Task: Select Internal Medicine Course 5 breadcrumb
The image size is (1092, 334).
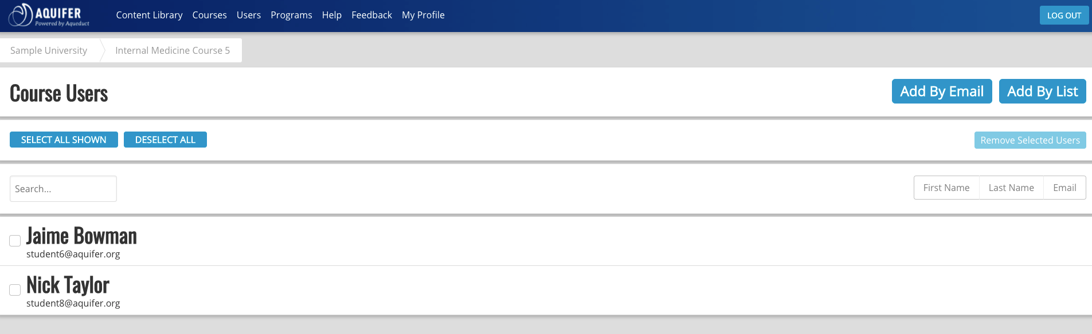Action: [x=173, y=50]
